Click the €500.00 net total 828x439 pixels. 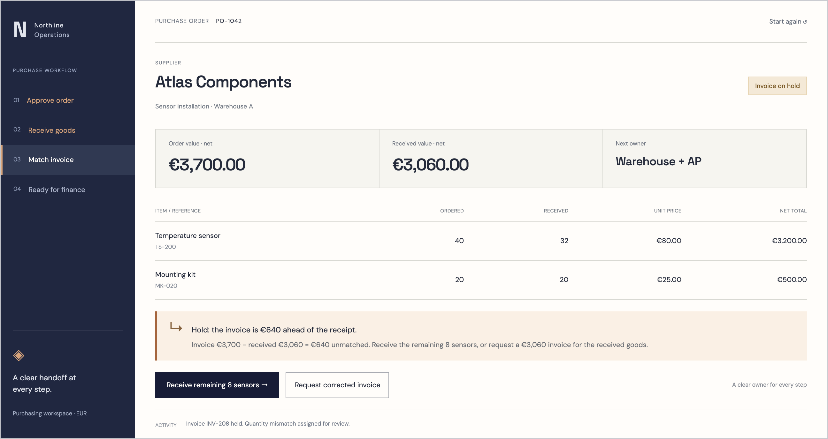[792, 279]
